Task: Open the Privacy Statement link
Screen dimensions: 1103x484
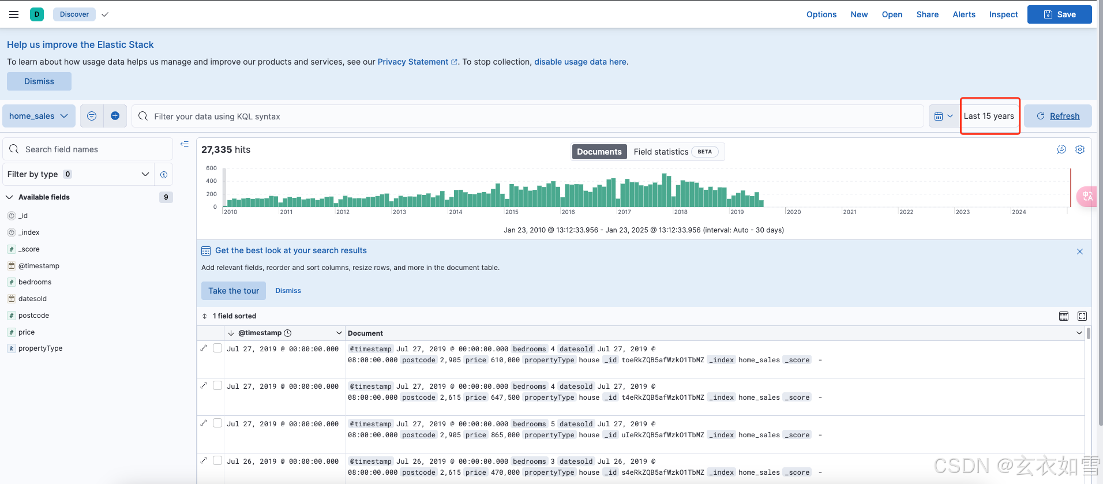Action: click(x=417, y=62)
